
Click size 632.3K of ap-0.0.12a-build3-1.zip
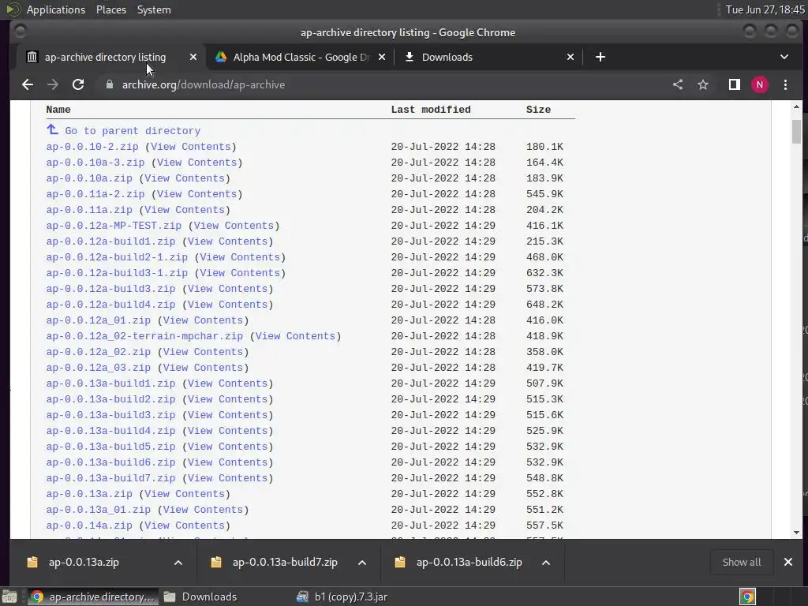coord(544,273)
